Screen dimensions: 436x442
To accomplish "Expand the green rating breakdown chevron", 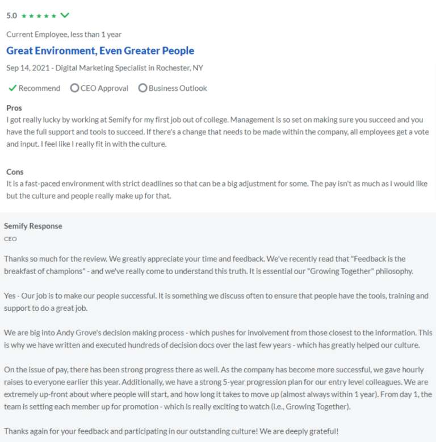I will coord(65,15).
